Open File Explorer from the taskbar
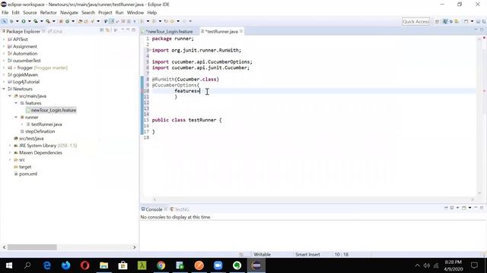 tap(104, 265)
